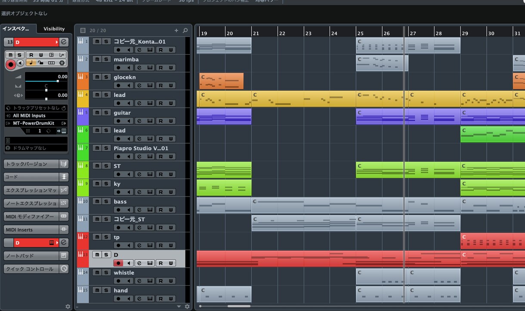Screen dimensions: 525x311
Task: Click the MIDI Inserts bypass icon
Action: coord(64,229)
